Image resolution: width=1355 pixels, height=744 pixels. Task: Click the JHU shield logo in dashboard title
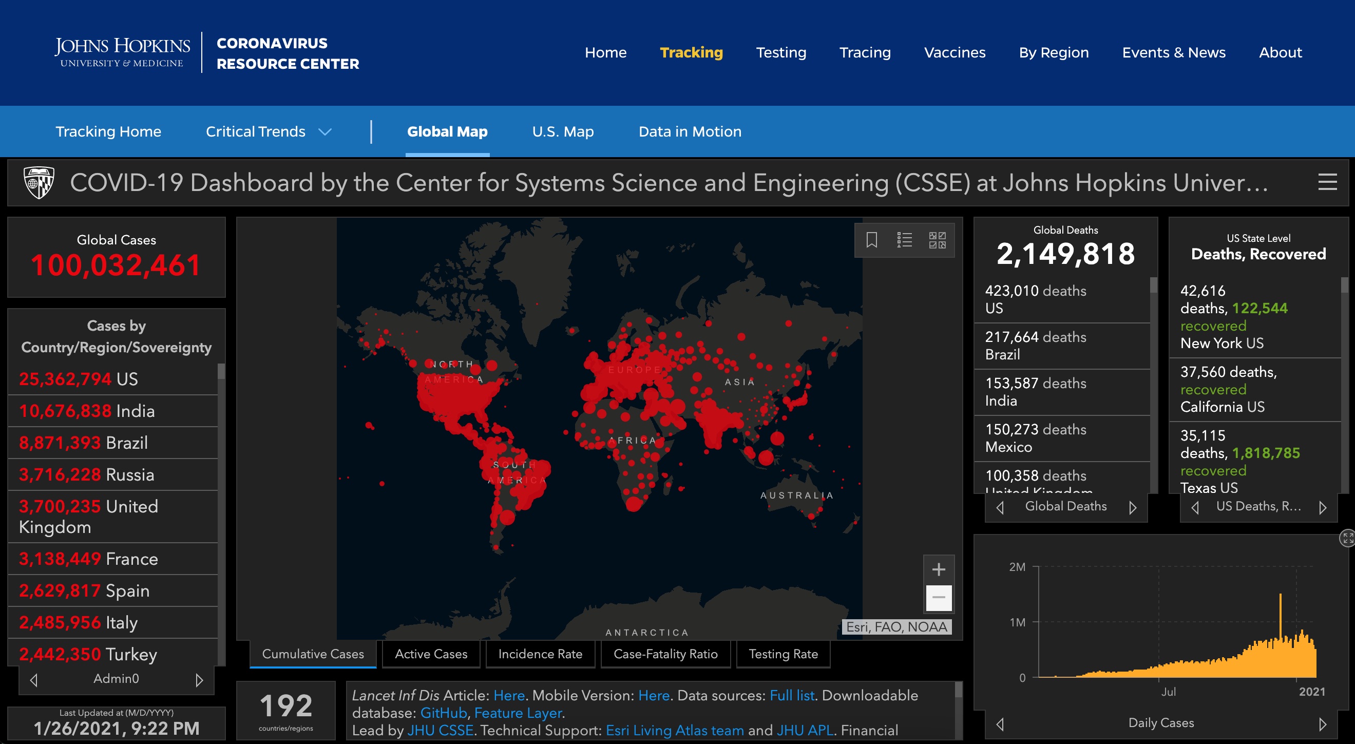[40, 183]
